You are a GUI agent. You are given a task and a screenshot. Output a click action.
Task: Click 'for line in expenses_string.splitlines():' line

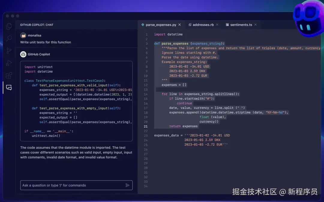tap(200, 94)
